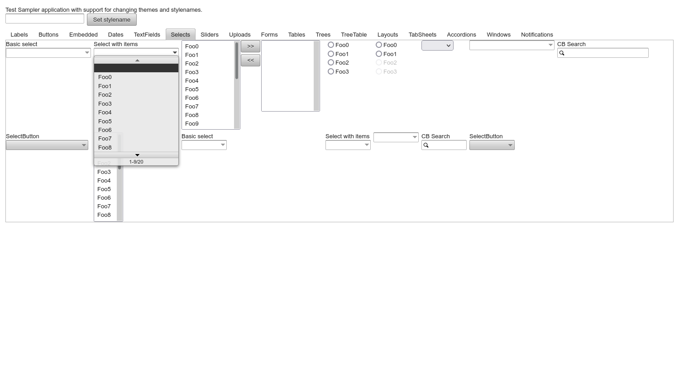Switch to the Buttons tab
The width and height of the screenshot is (679, 384).
48,34
